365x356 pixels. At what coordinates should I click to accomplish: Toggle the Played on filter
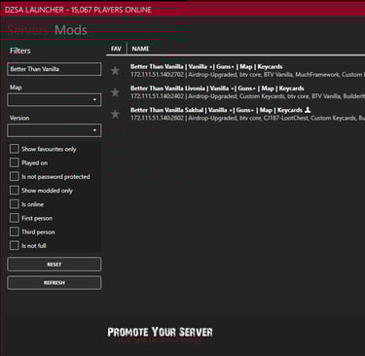[x=14, y=162]
